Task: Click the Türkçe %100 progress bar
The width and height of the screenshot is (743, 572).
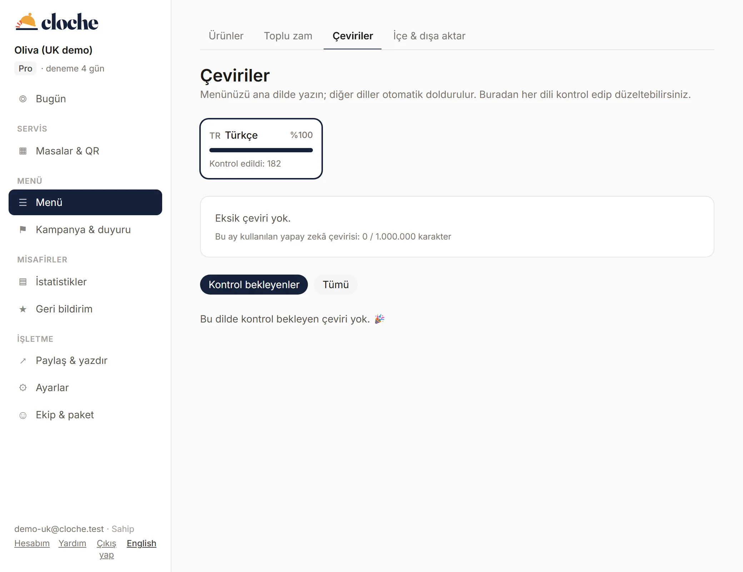Action: pos(261,150)
